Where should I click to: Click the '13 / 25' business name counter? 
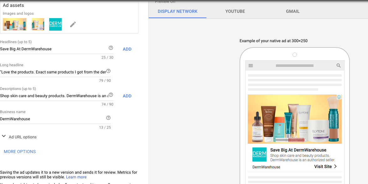[105, 127]
